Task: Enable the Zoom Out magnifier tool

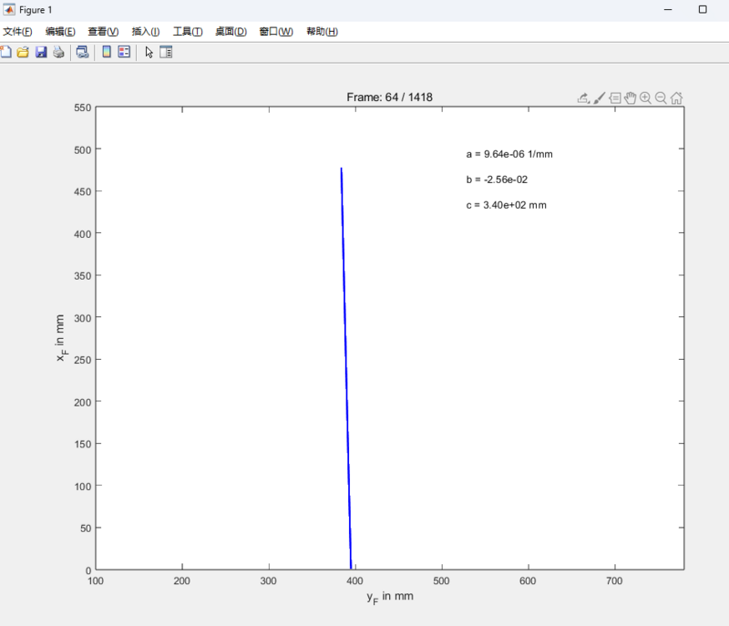Action: [x=661, y=98]
